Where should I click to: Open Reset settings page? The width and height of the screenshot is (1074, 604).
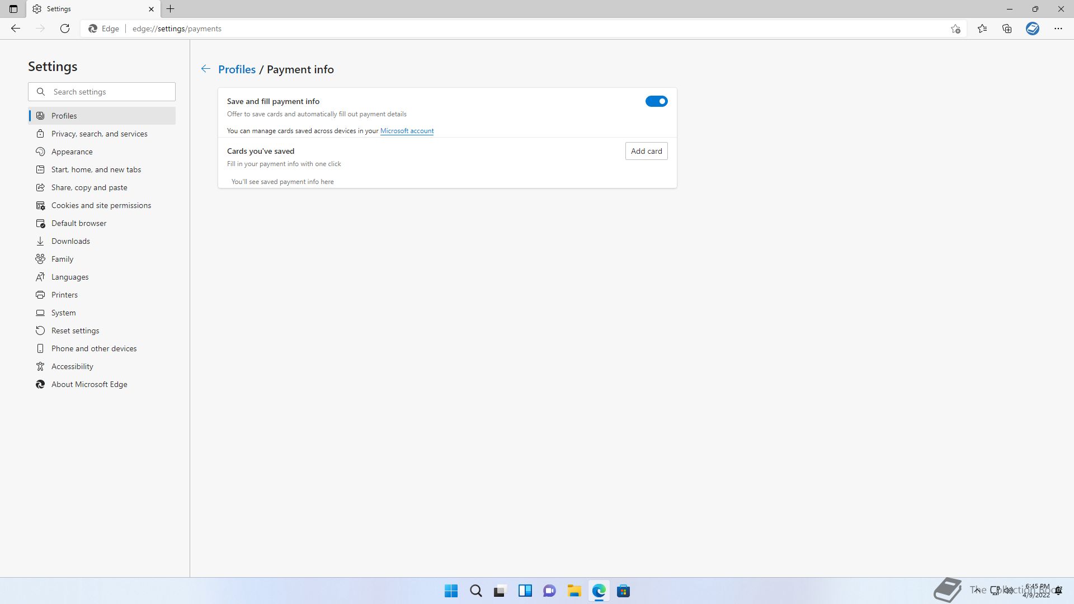(102, 331)
